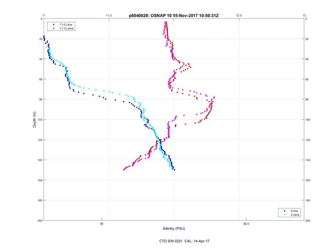The width and height of the screenshot is (336, 248).
Task: Click the 'Depth (m)' axis label
Action: click(35, 120)
